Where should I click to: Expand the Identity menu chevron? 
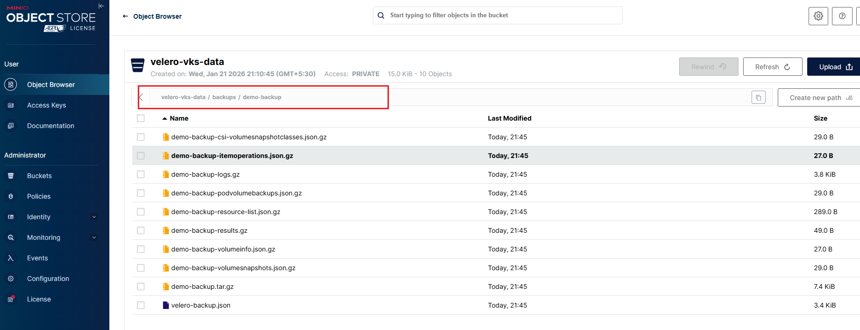pos(94,217)
